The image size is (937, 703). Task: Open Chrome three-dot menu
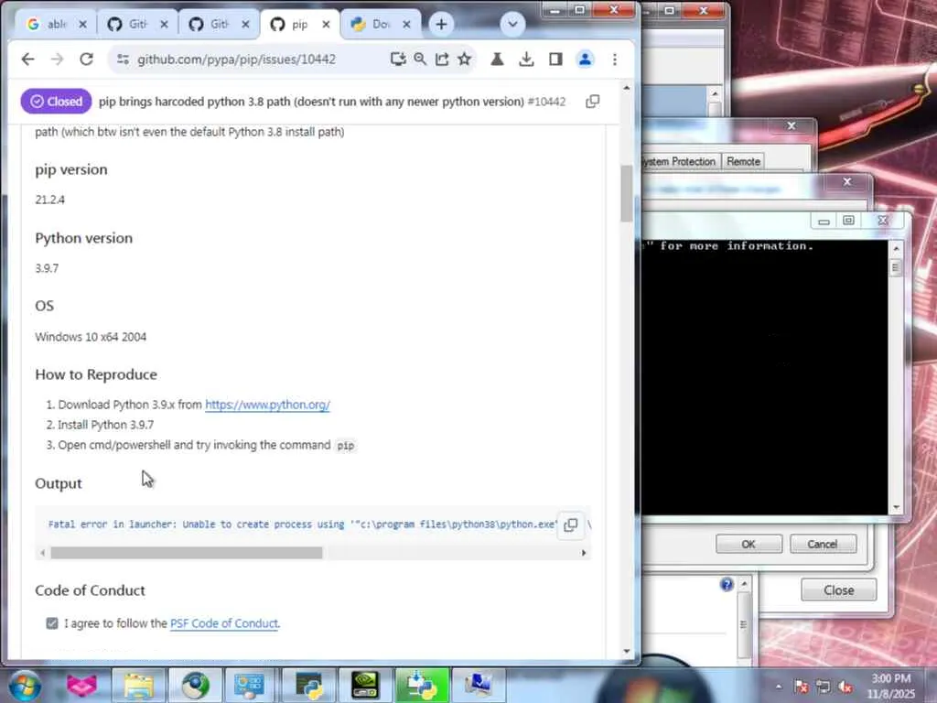[x=615, y=59]
